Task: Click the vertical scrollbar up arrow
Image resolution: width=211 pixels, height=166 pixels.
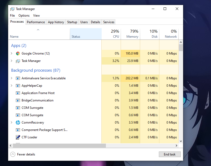Action: click(181, 42)
